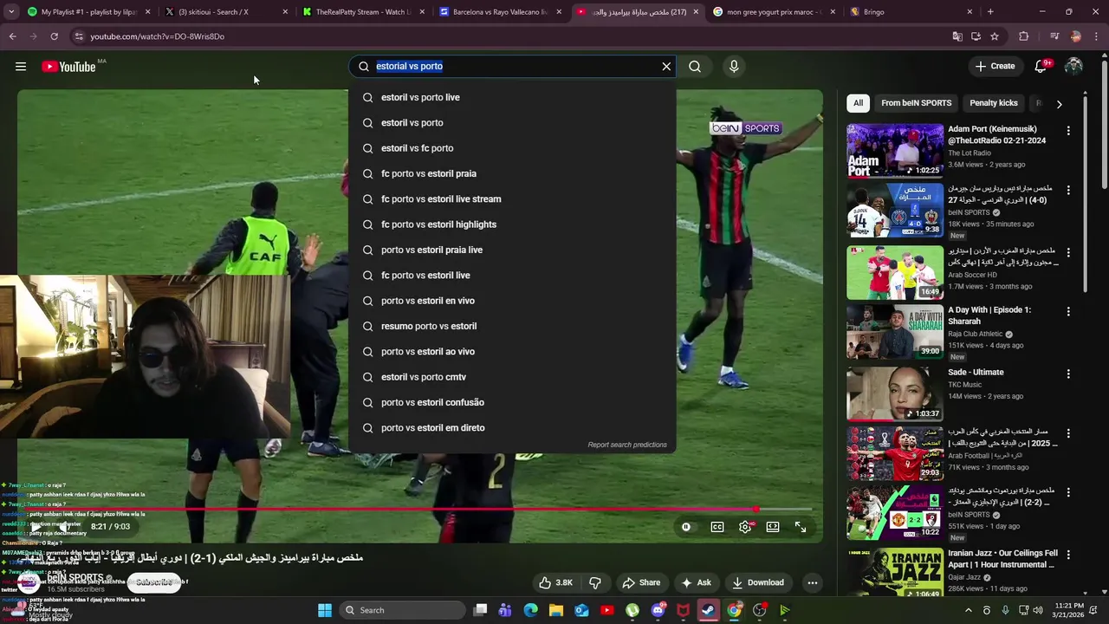Open the YouTube account avatar menu
The width and height of the screenshot is (1109, 624).
point(1073,67)
